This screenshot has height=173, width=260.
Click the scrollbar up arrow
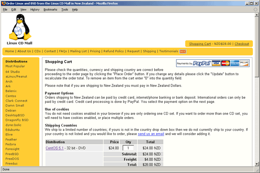[257, 15]
